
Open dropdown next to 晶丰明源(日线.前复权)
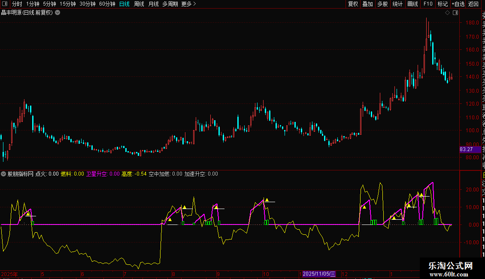click(58, 13)
